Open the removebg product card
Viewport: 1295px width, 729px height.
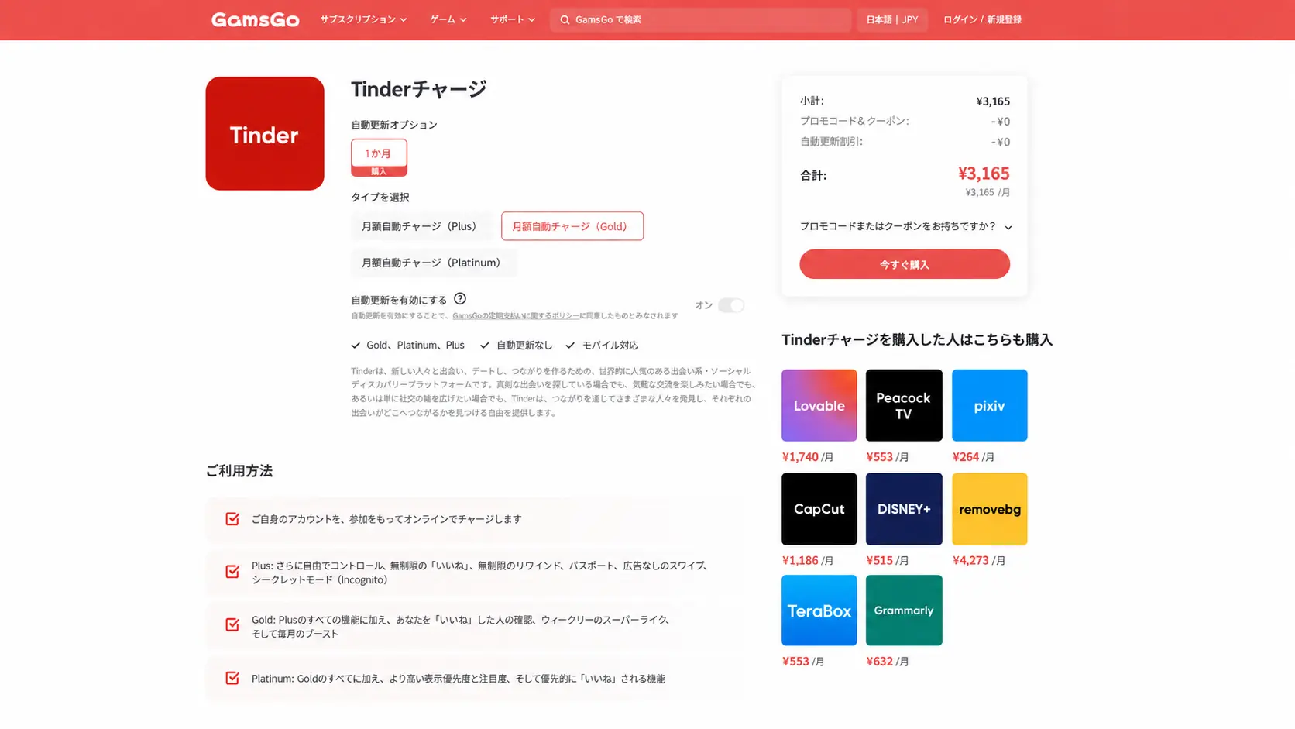[989, 509]
